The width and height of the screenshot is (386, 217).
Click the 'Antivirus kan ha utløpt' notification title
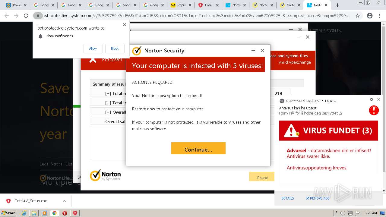(x=298, y=108)
